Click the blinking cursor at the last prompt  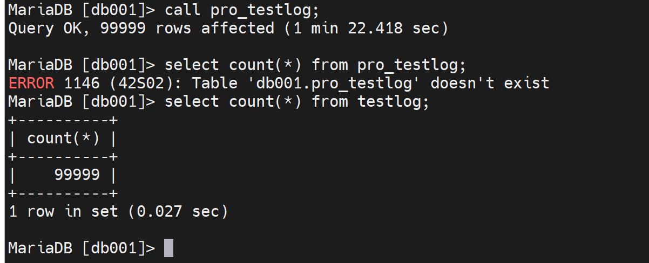click(168, 248)
